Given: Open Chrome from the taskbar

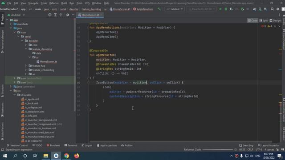Looking at the screenshot, I should [x=66, y=156].
